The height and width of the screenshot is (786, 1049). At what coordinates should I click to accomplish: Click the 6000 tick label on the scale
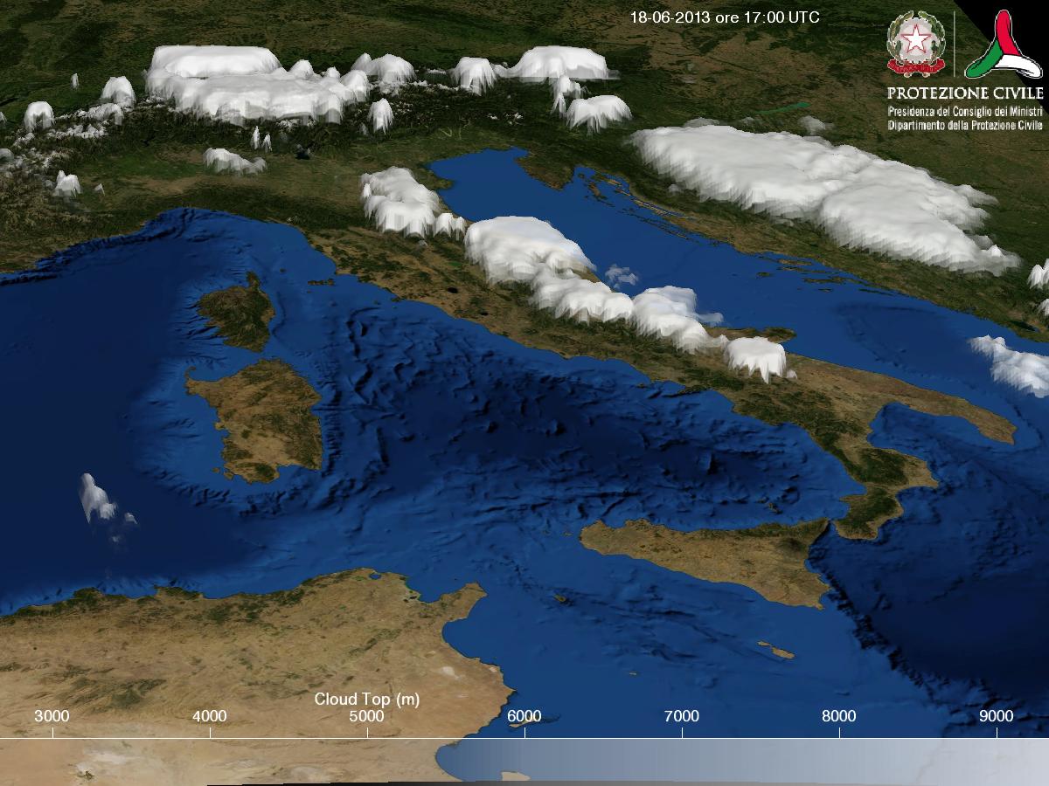(x=524, y=716)
